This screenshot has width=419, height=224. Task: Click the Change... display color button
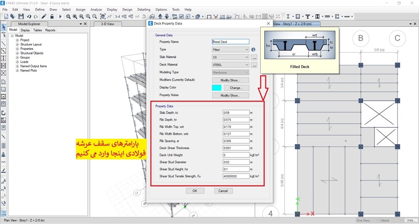coord(236,88)
